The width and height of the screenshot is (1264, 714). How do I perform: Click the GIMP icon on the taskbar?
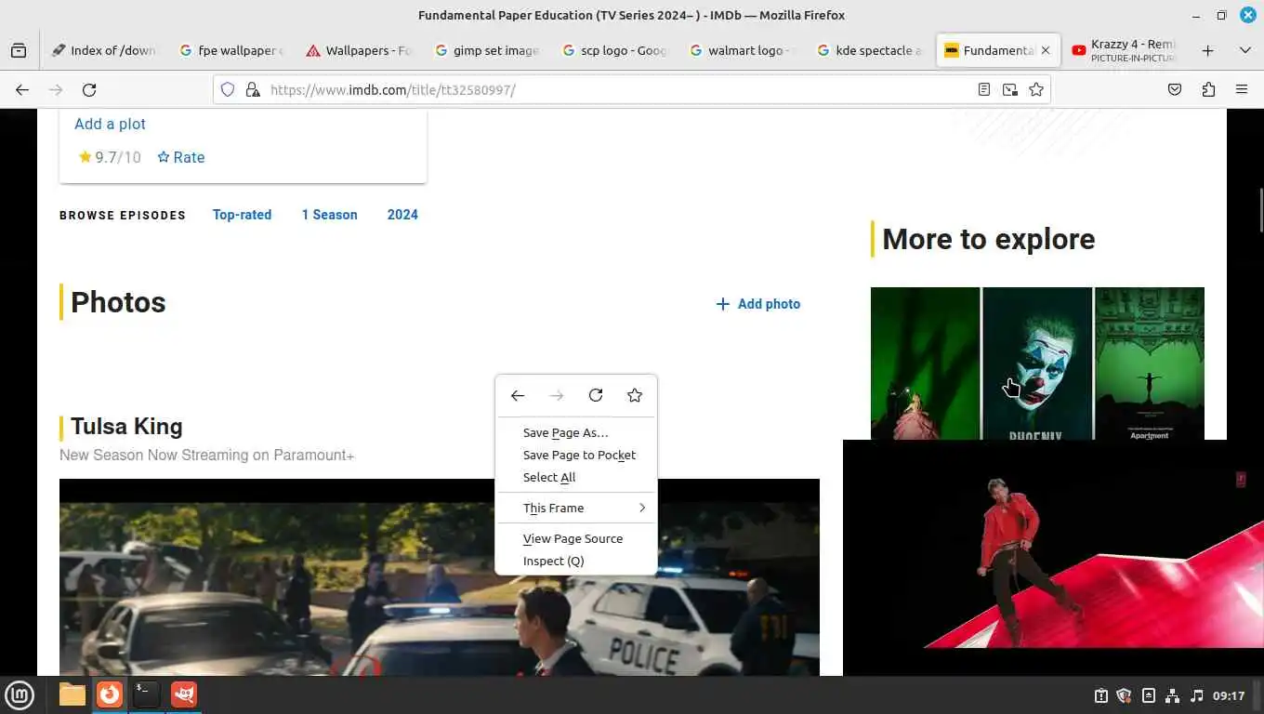coord(184,694)
